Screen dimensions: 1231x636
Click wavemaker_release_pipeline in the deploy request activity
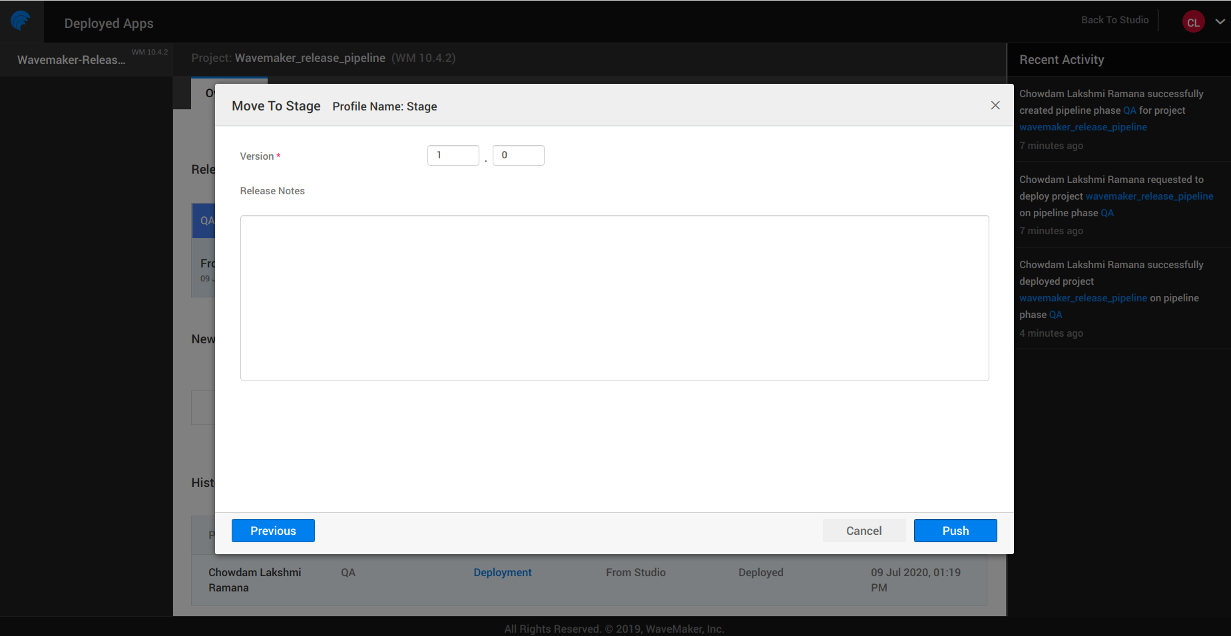(1150, 196)
